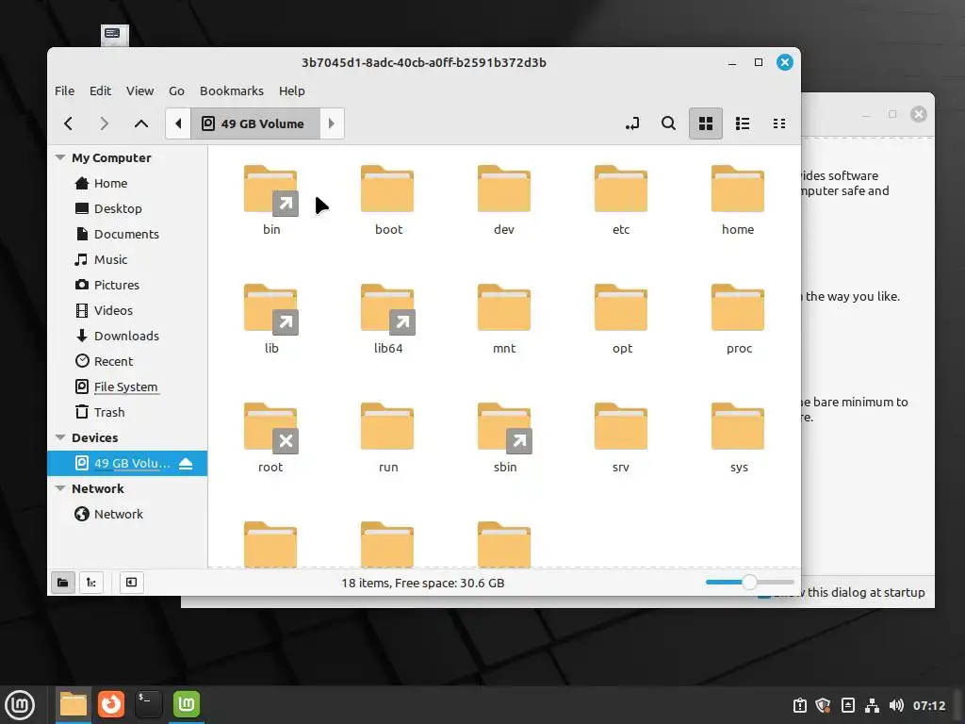Open the Edit menu
965x724 pixels.
100,91
